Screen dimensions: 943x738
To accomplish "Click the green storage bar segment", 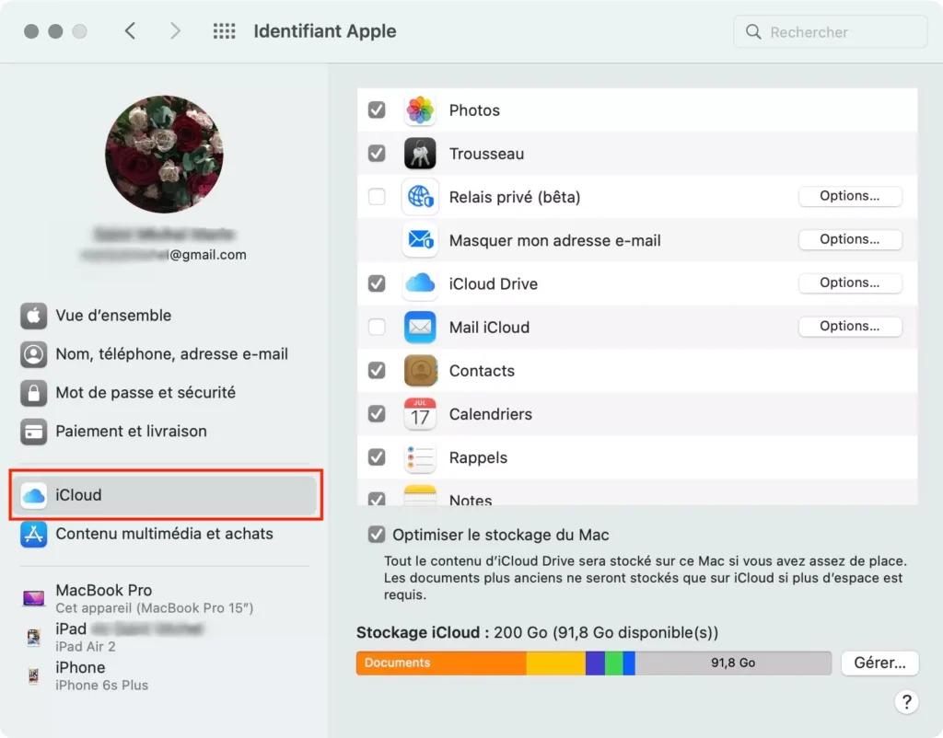I will click(613, 663).
